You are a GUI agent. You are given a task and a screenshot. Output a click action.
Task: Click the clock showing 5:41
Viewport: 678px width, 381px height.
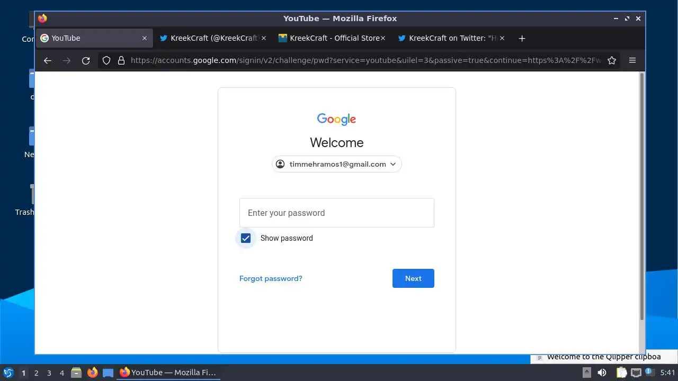pyautogui.click(x=667, y=373)
